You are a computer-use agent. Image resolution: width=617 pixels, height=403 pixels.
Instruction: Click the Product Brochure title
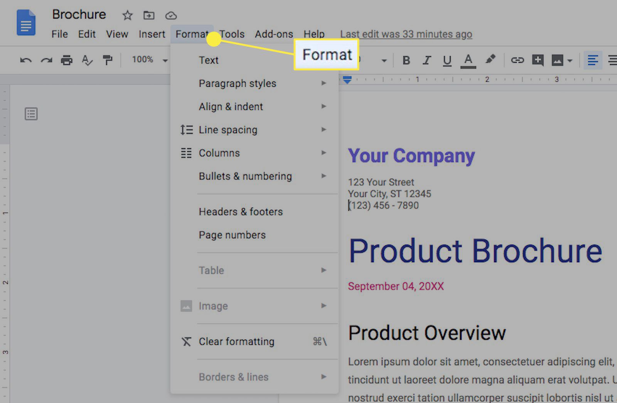coord(475,251)
